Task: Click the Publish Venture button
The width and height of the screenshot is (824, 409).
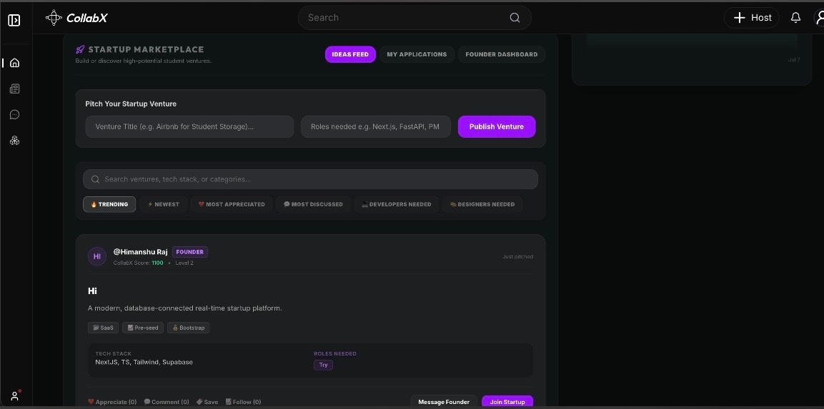Action: click(x=497, y=126)
